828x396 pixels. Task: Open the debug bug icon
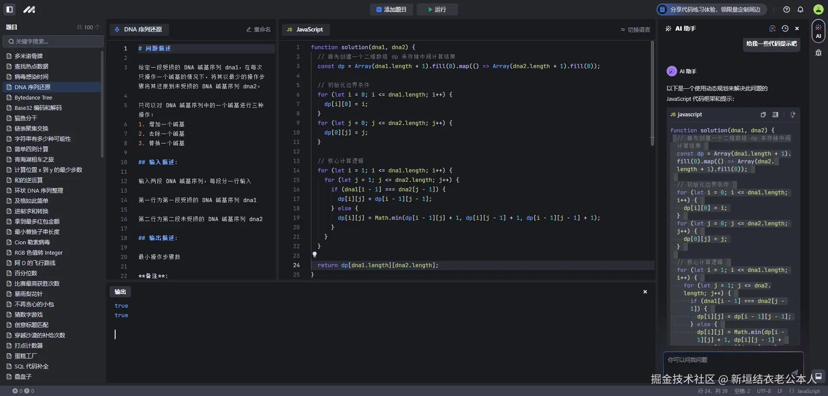tap(819, 53)
